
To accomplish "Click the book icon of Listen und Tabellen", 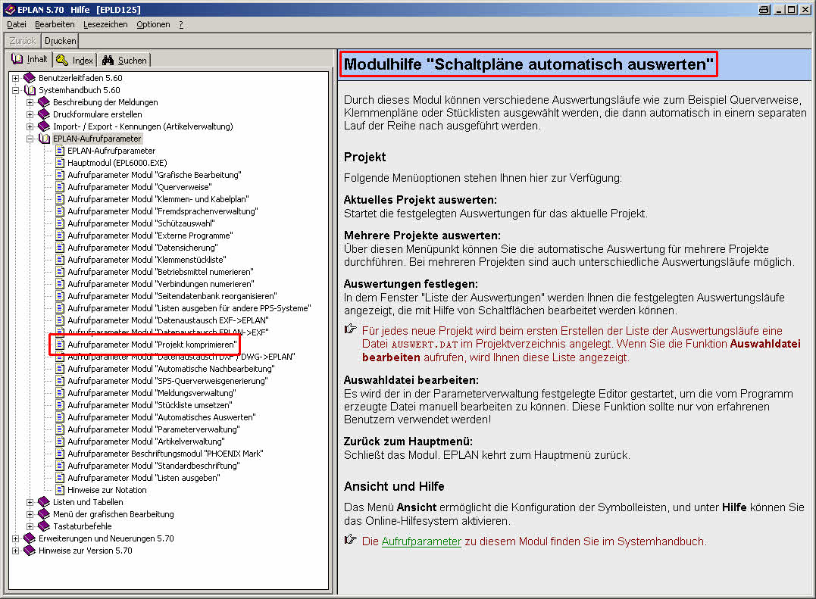I will point(44,502).
